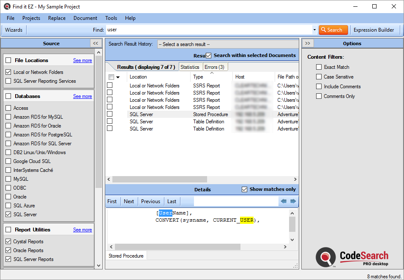
Task: Toggle the Report Utilities group checkbox
Action: click(x=8, y=229)
